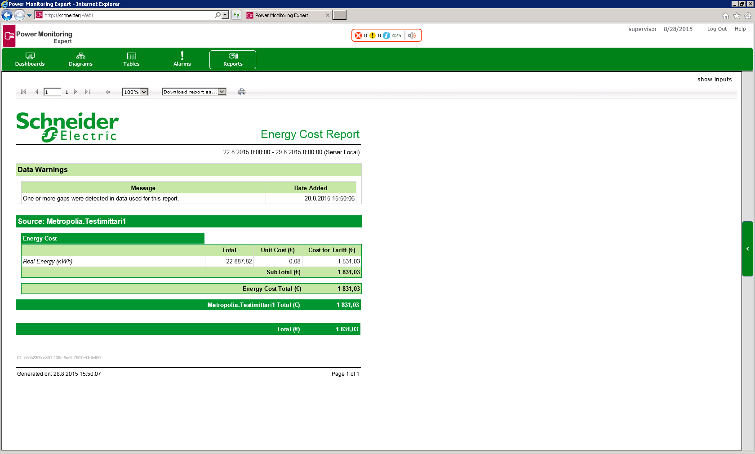Click the Cost for Tariff (€) header
This screenshot has height=454, width=755.
332,250
